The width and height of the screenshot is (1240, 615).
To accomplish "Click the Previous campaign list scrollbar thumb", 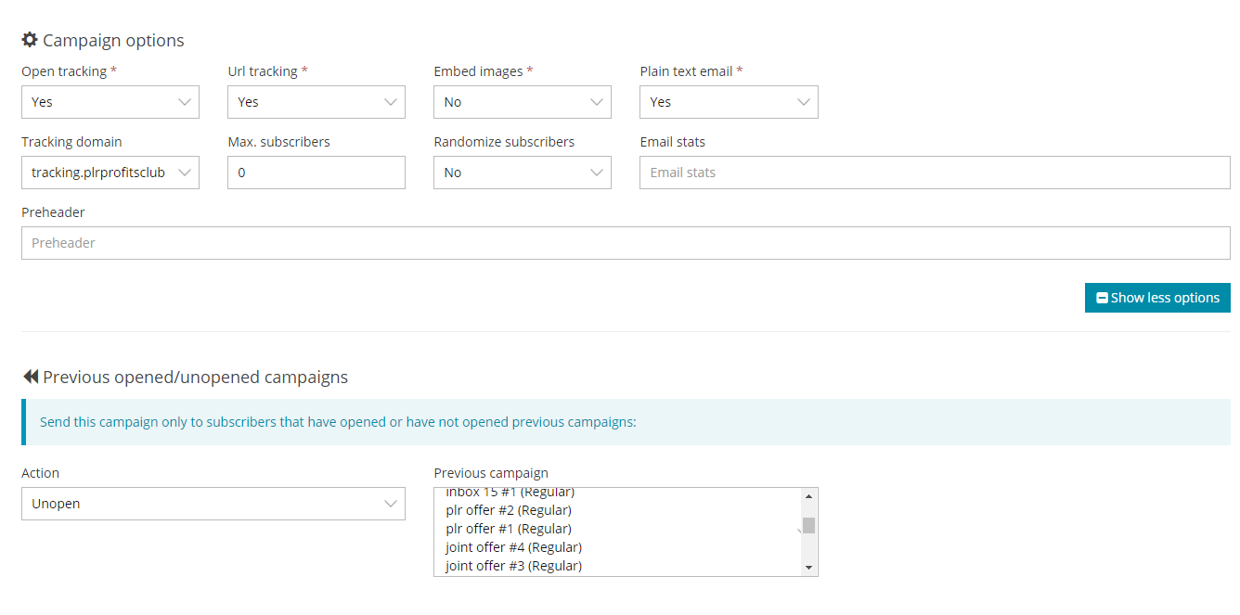I will pos(808,525).
